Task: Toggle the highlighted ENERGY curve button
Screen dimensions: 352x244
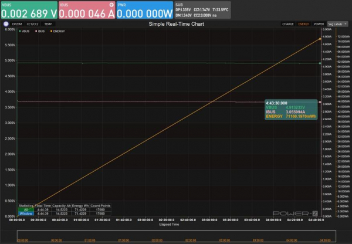Action: pos(303,24)
